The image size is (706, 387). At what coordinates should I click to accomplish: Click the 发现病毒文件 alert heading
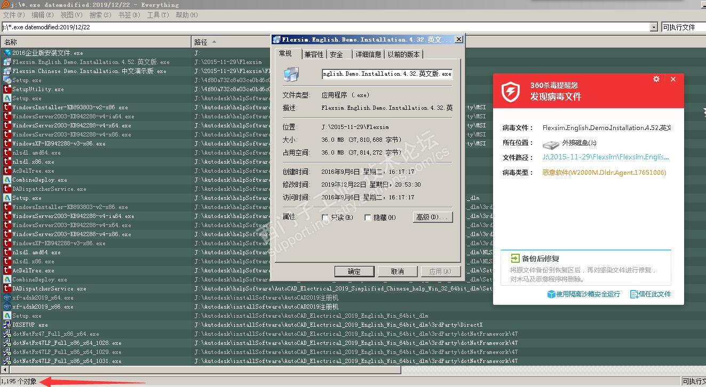(x=556, y=96)
